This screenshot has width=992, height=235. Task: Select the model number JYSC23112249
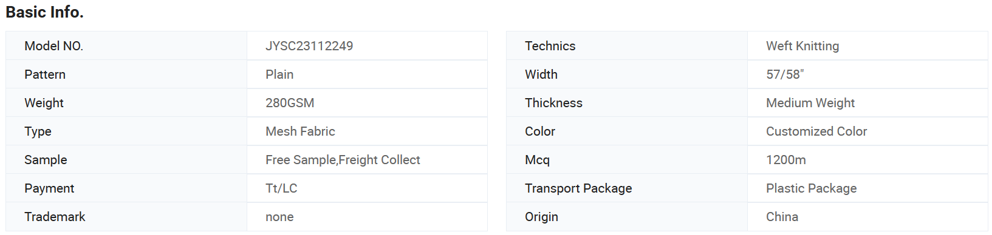click(x=309, y=46)
